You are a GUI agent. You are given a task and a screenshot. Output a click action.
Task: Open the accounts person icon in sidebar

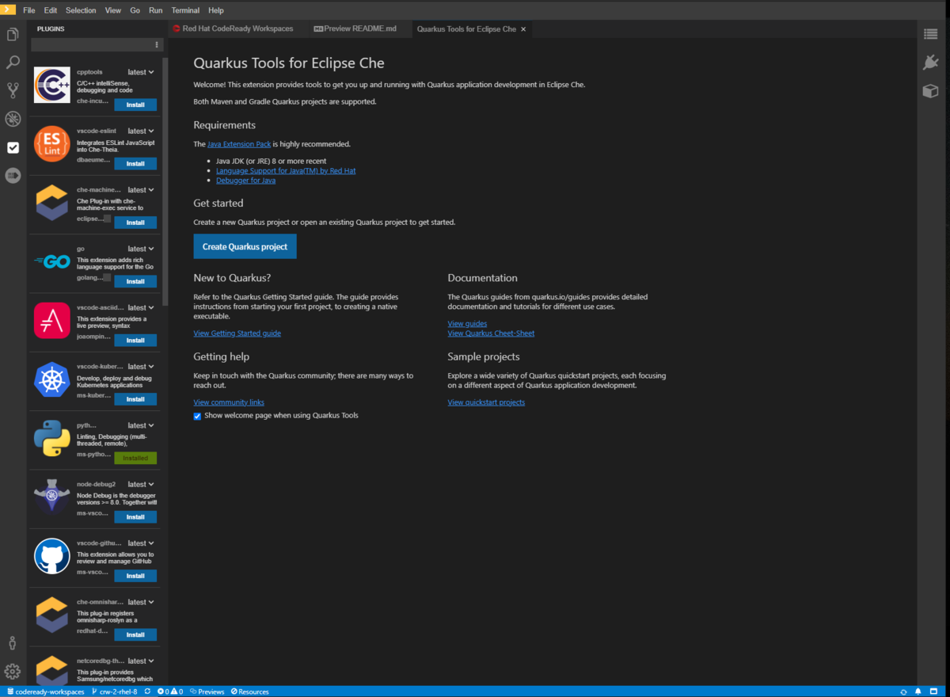click(13, 643)
